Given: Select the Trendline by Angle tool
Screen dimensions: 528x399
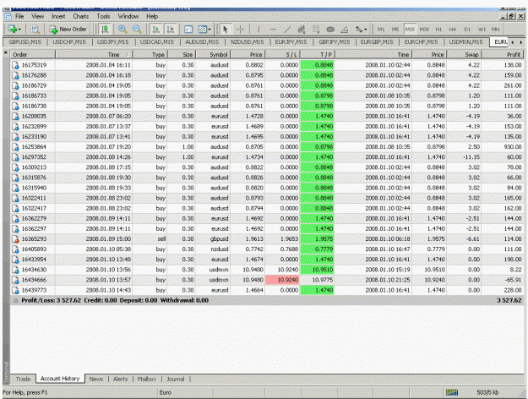Looking at the screenshot, I should [345, 30].
